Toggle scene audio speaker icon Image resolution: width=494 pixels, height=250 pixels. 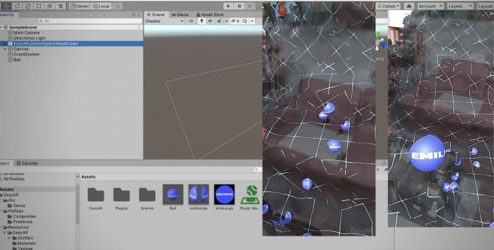[210, 21]
